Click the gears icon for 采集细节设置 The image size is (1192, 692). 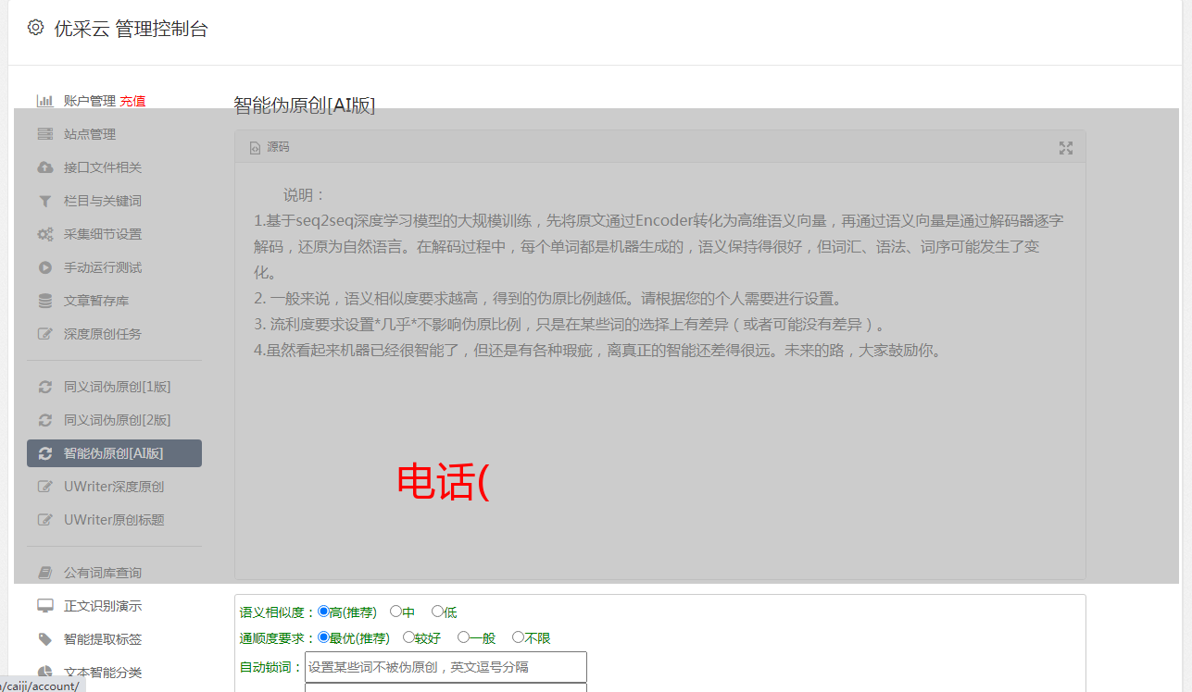pos(44,234)
